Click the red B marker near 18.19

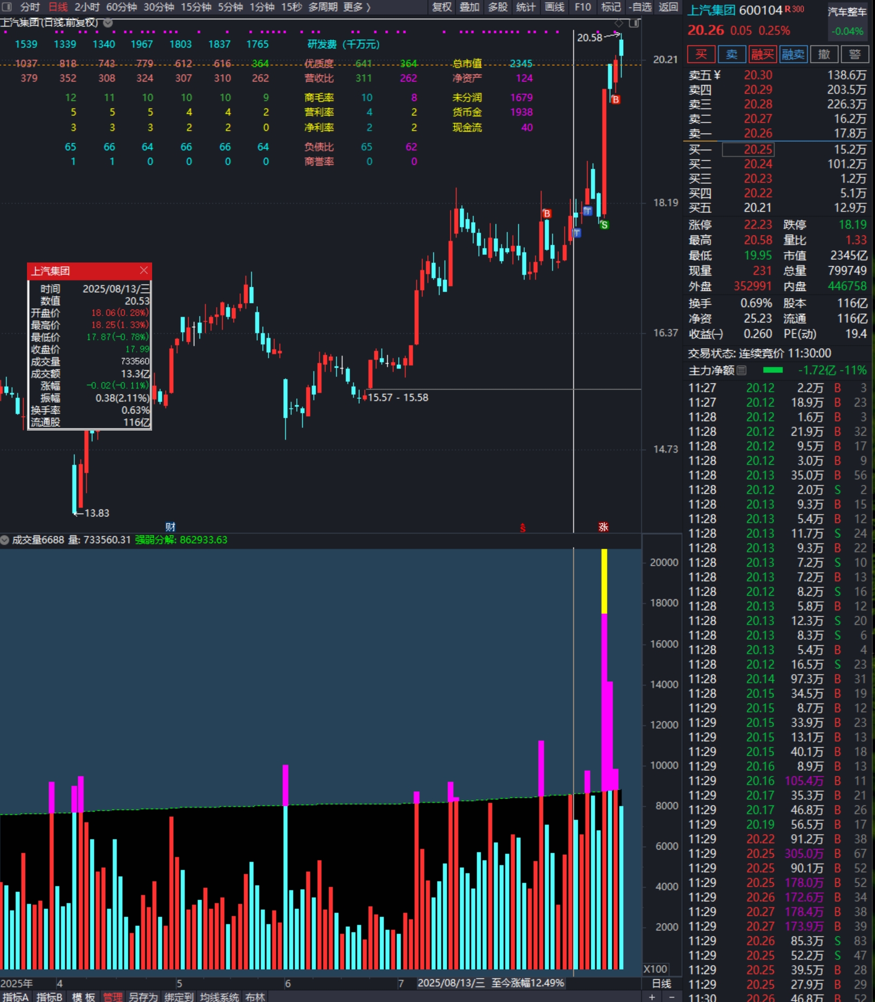(547, 213)
